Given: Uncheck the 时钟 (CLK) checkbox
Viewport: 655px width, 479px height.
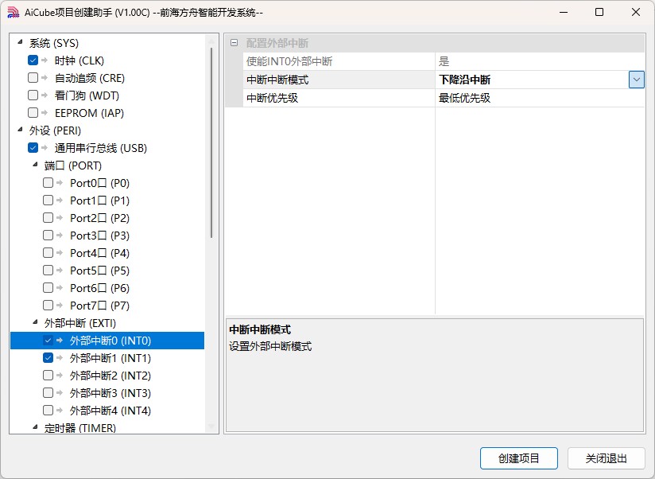Looking at the screenshot, I should pos(33,60).
